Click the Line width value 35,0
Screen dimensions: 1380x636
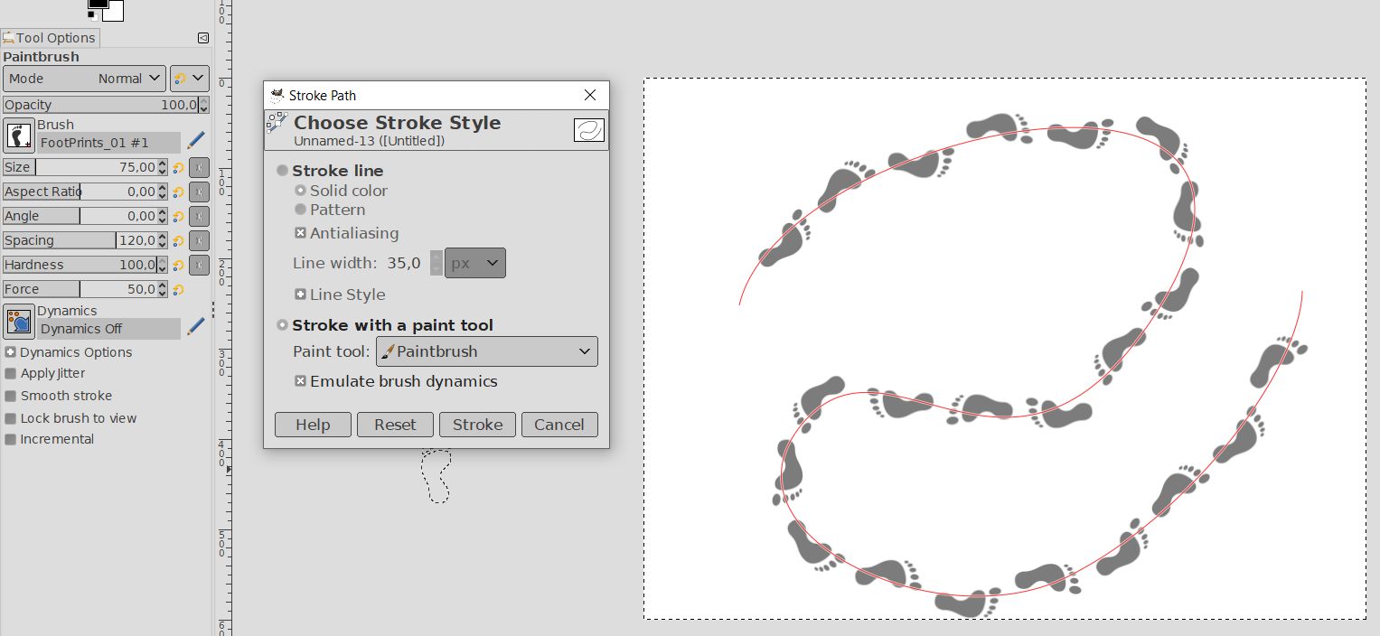tap(404, 263)
